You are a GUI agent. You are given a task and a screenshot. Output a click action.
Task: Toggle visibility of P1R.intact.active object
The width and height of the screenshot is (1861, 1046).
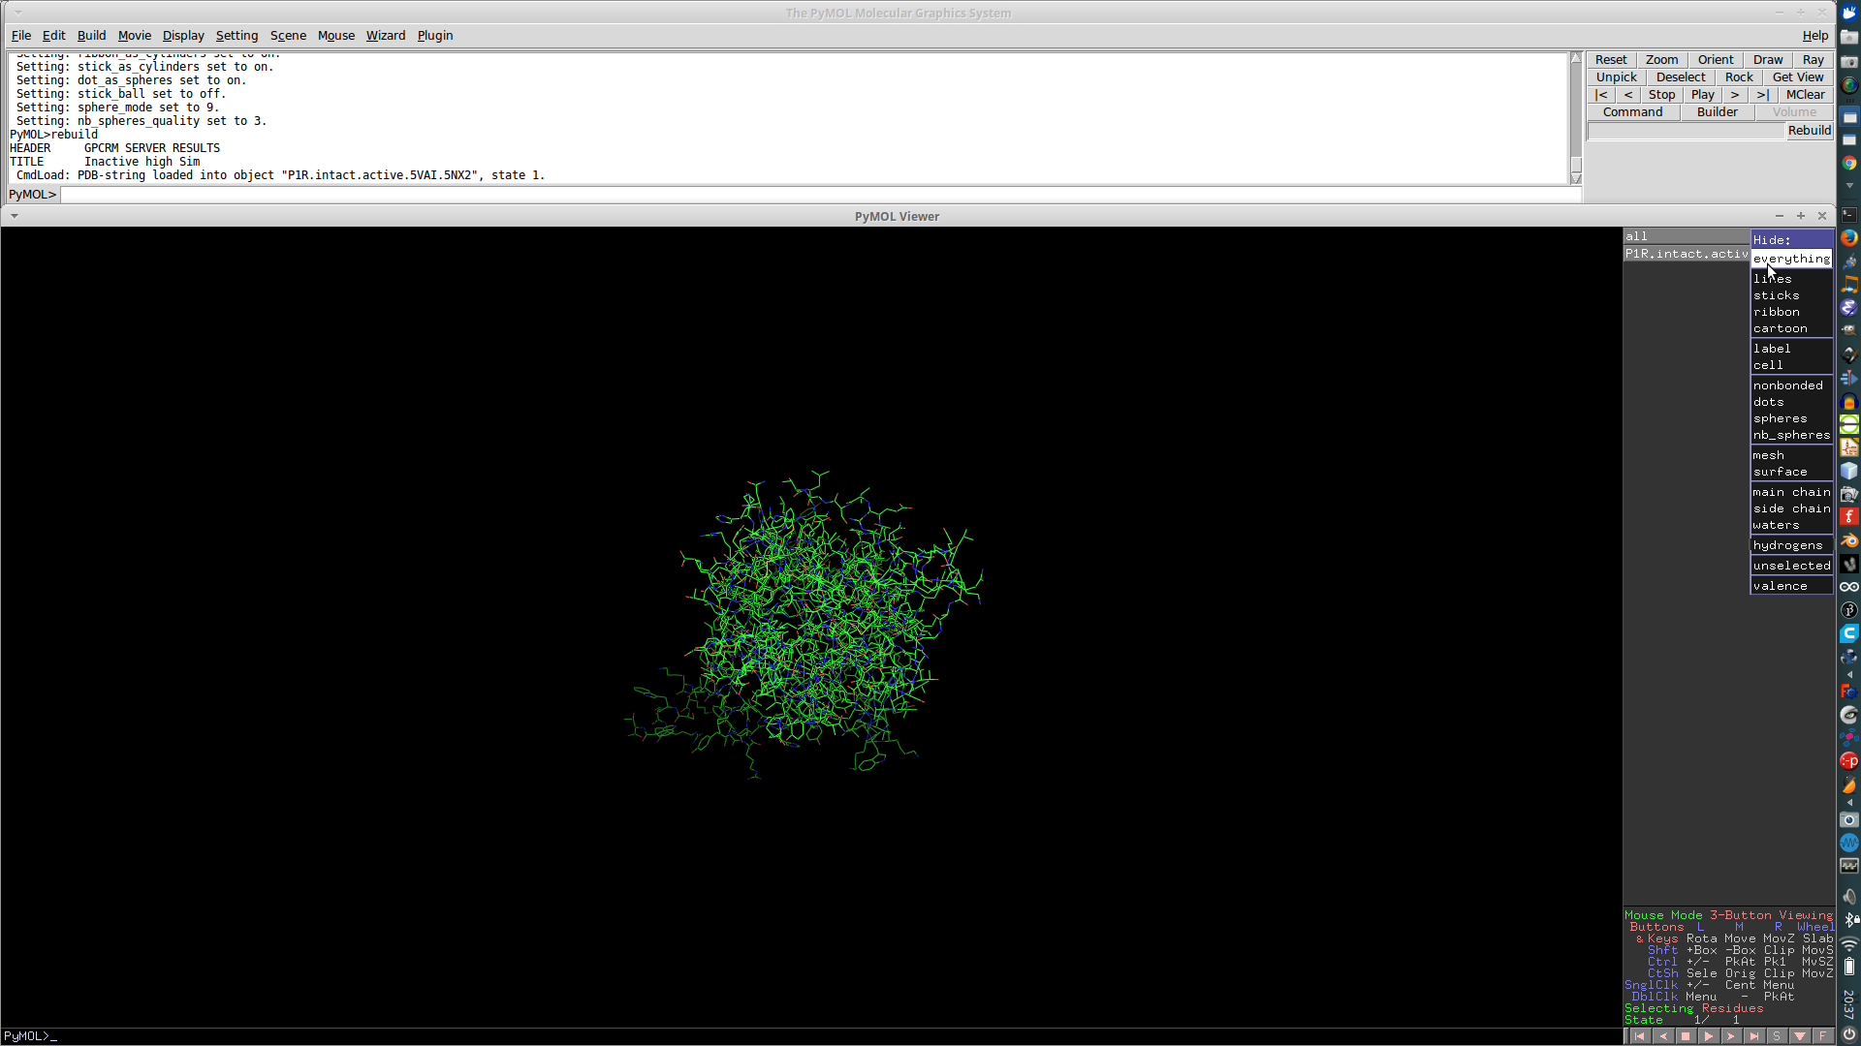pyautogui.click(x=1685, y=254)
